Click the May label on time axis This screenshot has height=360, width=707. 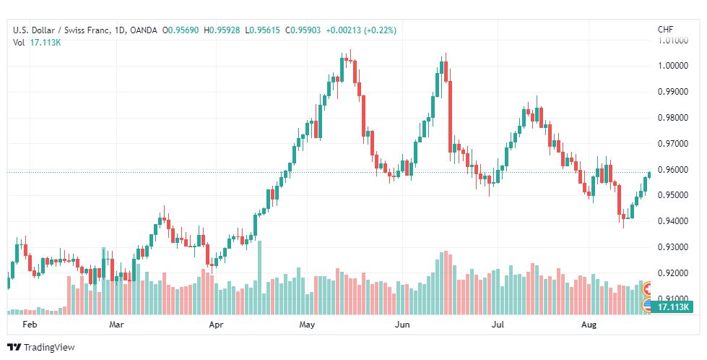point(307,325)
